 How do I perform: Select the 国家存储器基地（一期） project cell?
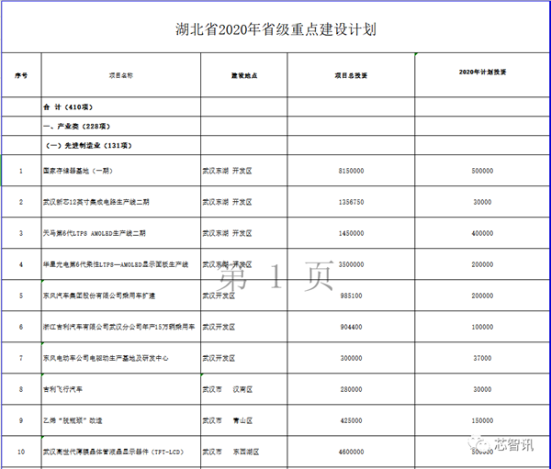coord(84,171)
